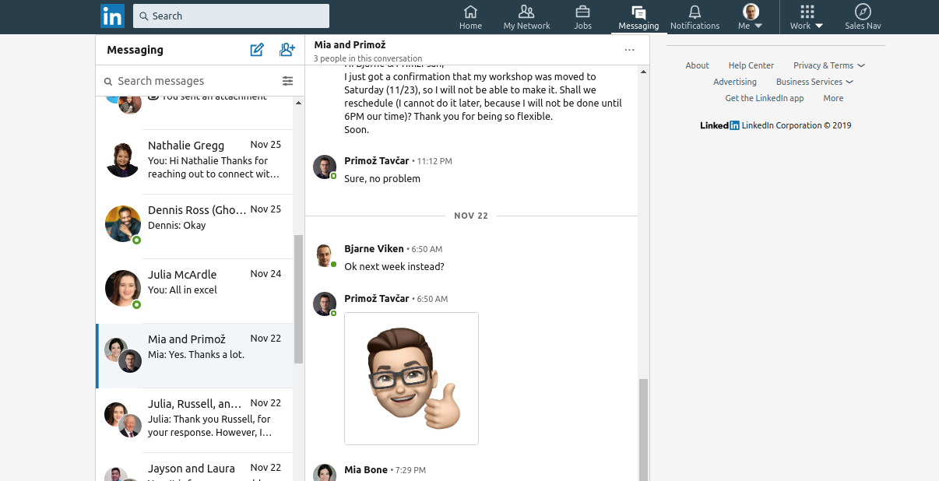Open the Jayson and Laura conversation

point(195,467)
